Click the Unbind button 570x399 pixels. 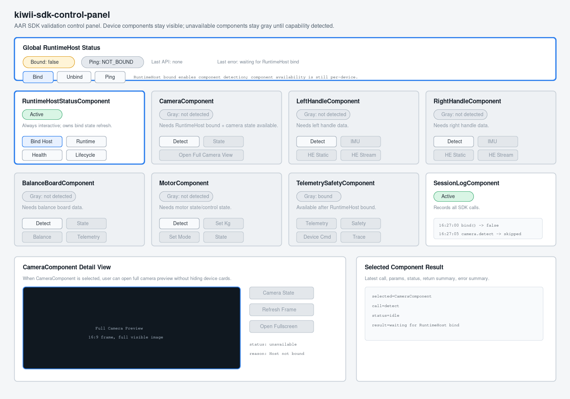[x=74, y=77]
